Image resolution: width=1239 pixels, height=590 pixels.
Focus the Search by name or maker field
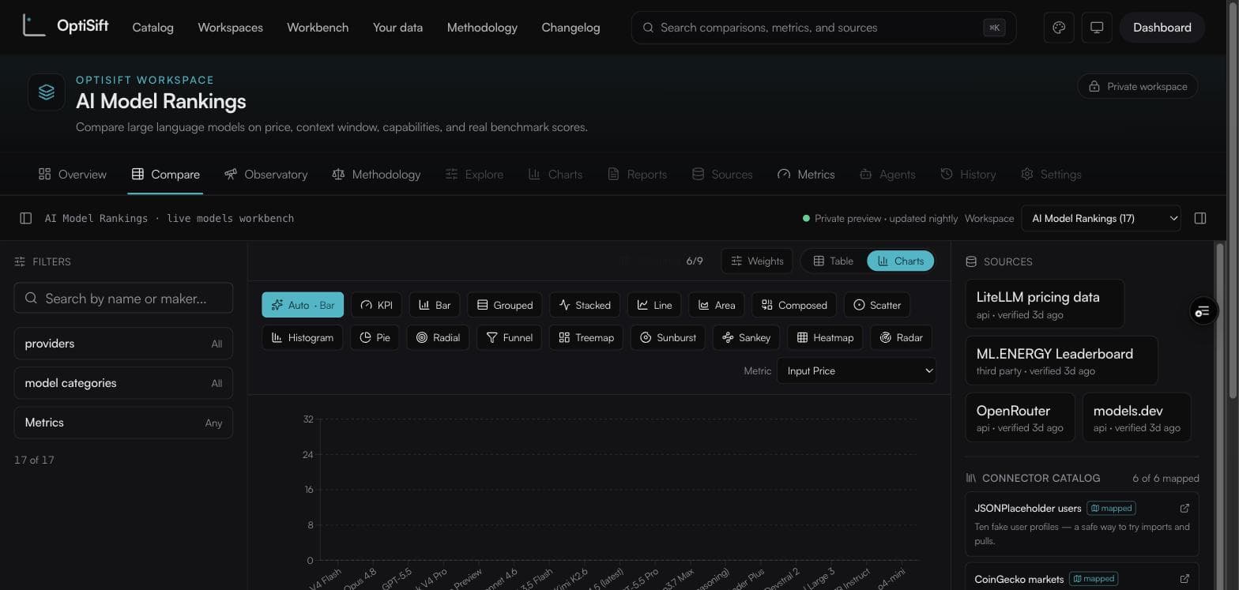click(x=123, y=298)
